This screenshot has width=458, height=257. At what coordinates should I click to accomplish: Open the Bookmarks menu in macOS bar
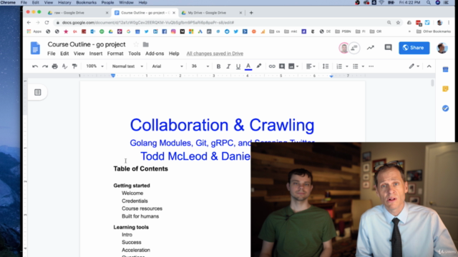[x=86, y=3]
